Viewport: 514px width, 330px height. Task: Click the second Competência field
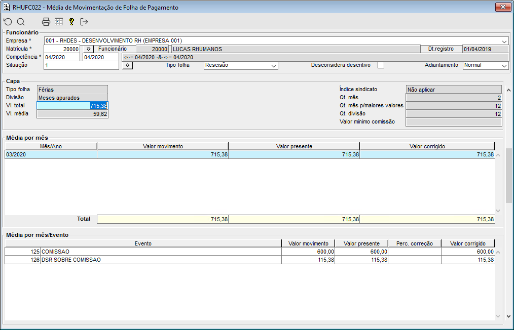101,57
